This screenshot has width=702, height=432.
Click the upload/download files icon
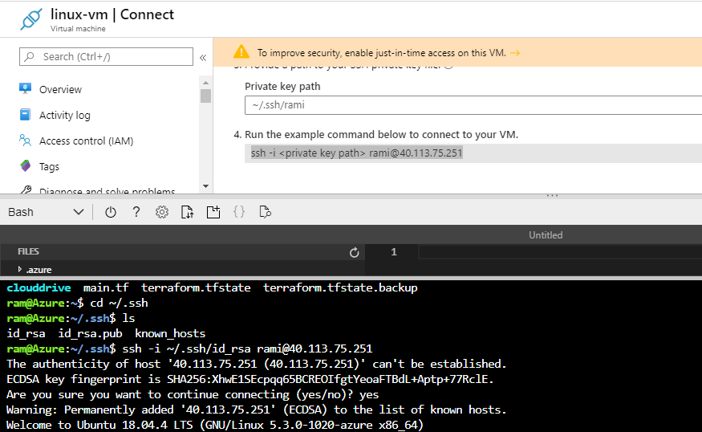click(x=188, y=212)
